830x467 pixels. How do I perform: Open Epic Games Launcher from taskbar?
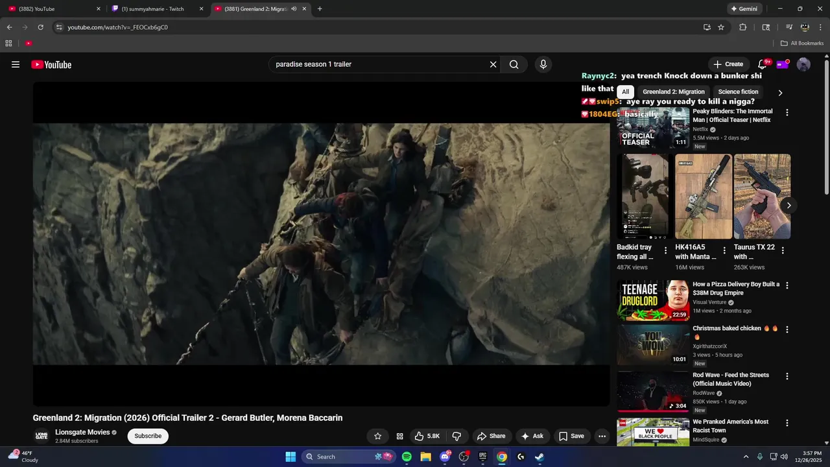pos(482,457)
